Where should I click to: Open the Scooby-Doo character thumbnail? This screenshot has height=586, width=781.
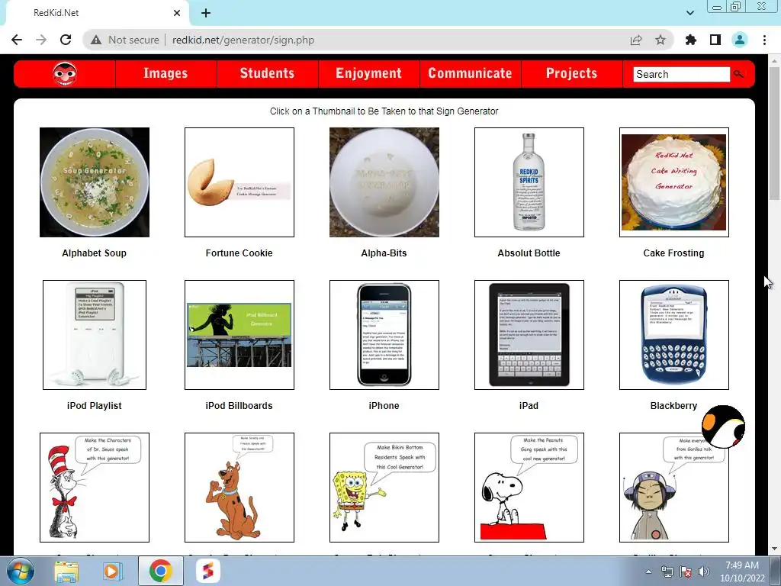(x=239, y=488)
